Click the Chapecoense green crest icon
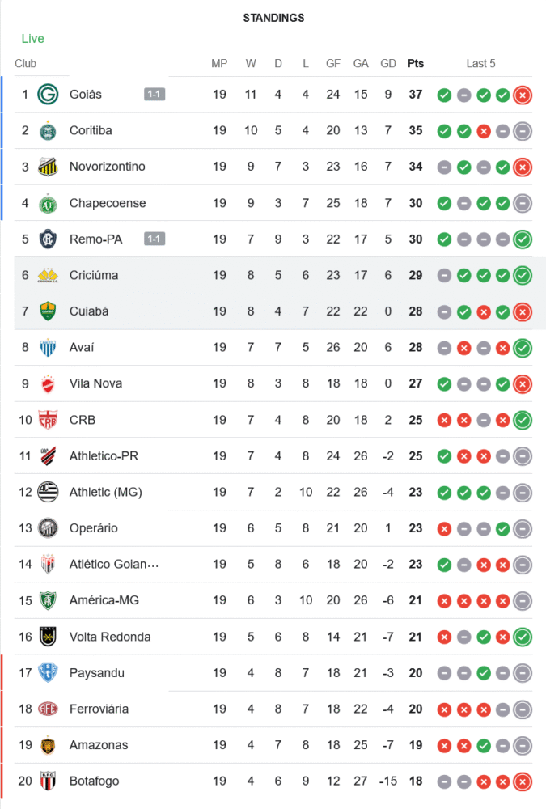 tap(49, 203)
